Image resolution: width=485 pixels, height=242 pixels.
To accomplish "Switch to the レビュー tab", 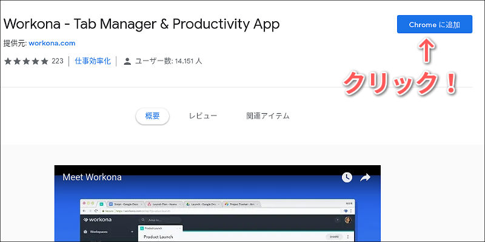I will [203, 116].
